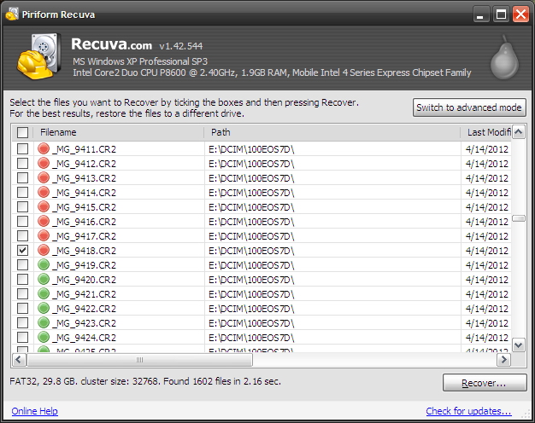Click green status dot for _MG_9423.CR2

coord(44,322)
